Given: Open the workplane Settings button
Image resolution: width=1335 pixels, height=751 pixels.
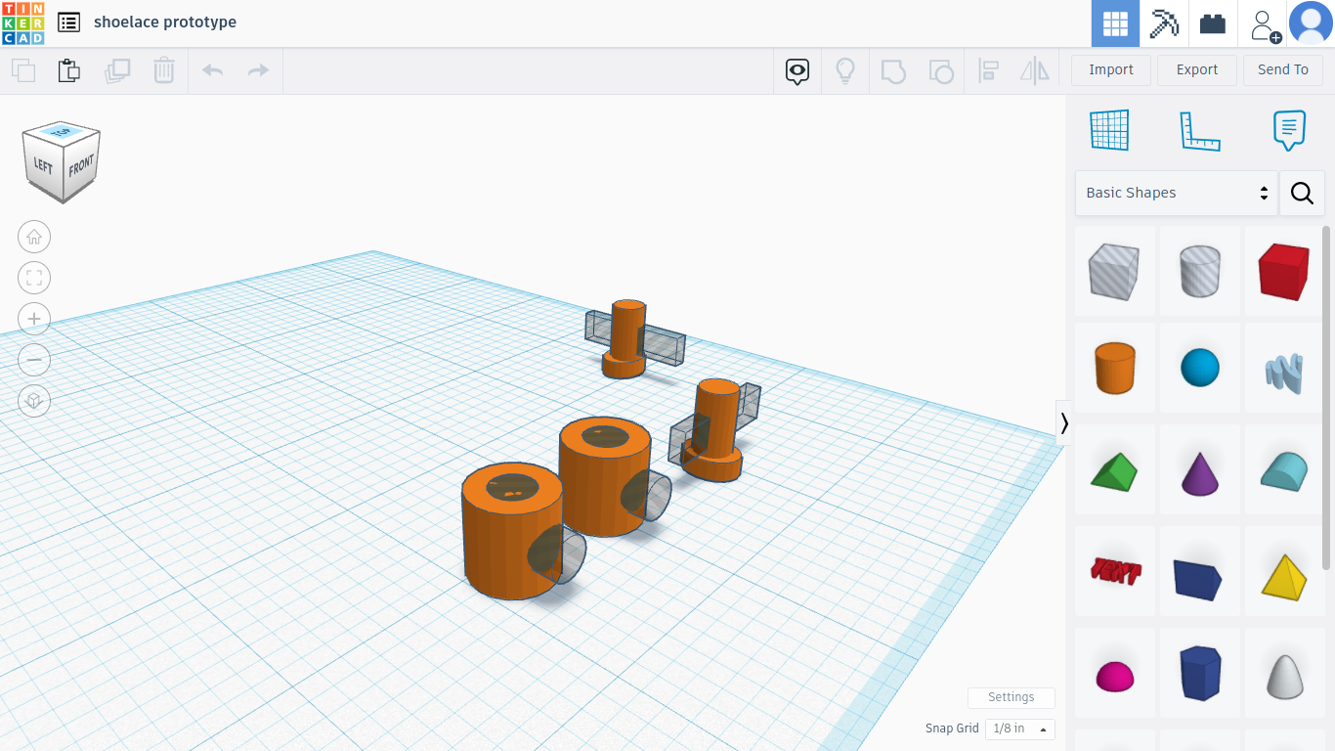Looking at the screenshot, I should (x=1012, y=697).
